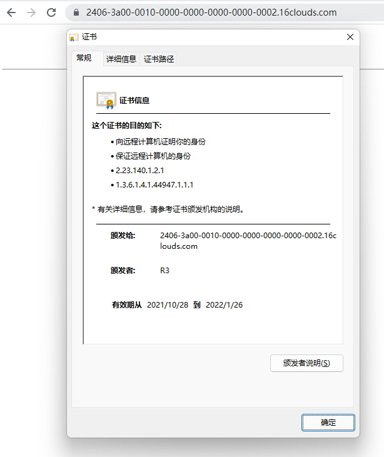Image resolution: width=384 pixels, height=457 pixels.
Task: Click the 这个证书的目的如下 label
Action: click(127, 126)
